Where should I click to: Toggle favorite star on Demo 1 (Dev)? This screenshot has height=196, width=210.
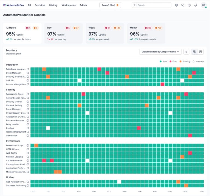[x=117, y=5]
